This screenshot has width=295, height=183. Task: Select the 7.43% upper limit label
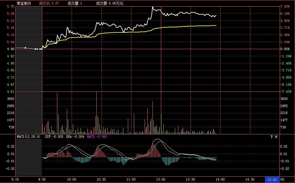[x=285, y=6]
